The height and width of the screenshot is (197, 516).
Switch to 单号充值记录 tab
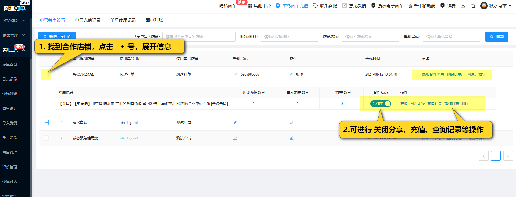coord(88,20)
